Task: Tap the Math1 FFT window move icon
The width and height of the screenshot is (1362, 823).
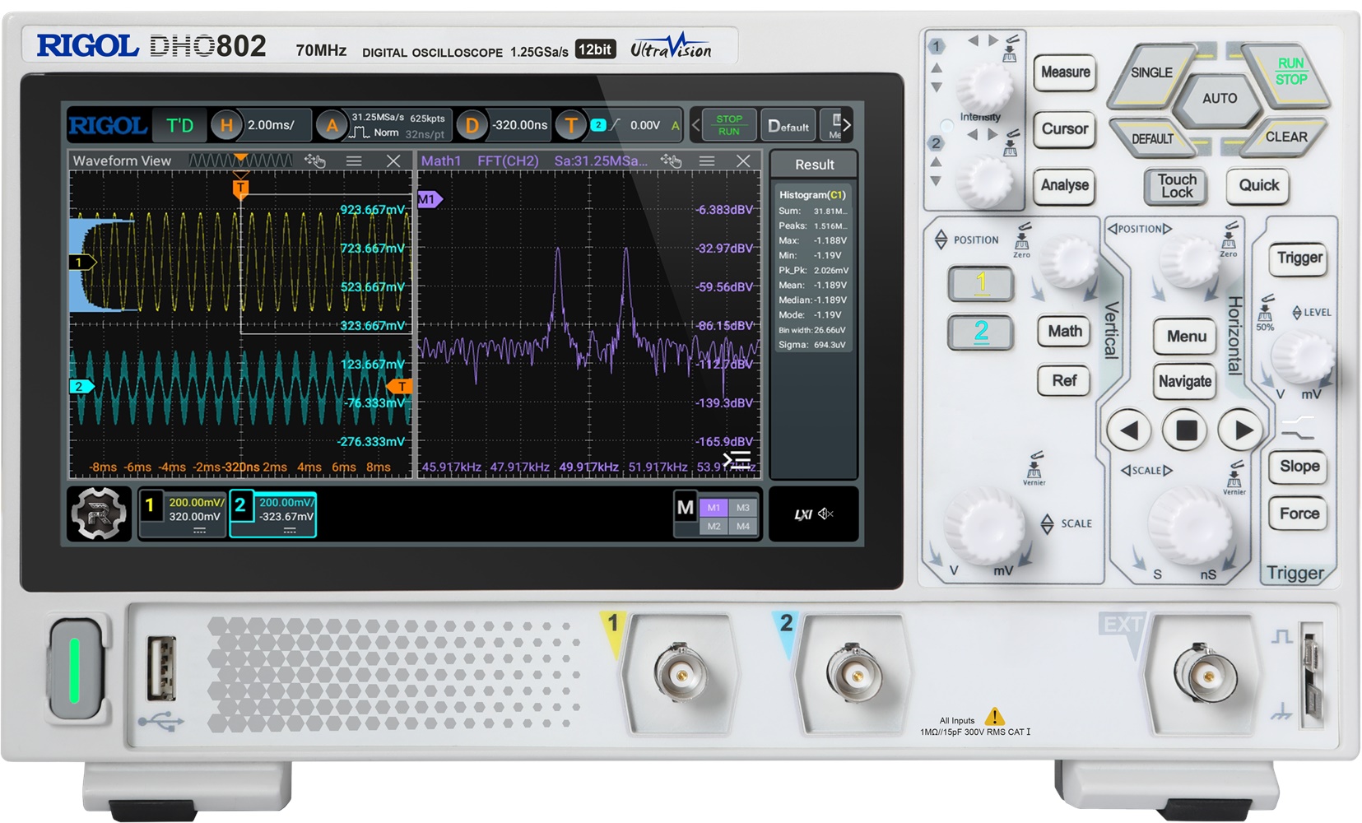Action: click(671, 161)
